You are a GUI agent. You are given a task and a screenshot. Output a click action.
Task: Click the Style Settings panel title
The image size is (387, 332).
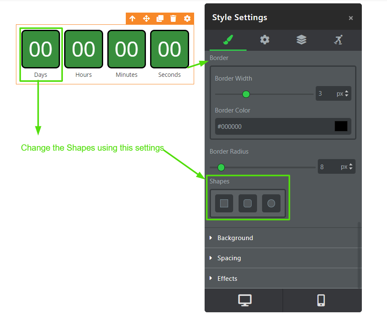point(240,18)
